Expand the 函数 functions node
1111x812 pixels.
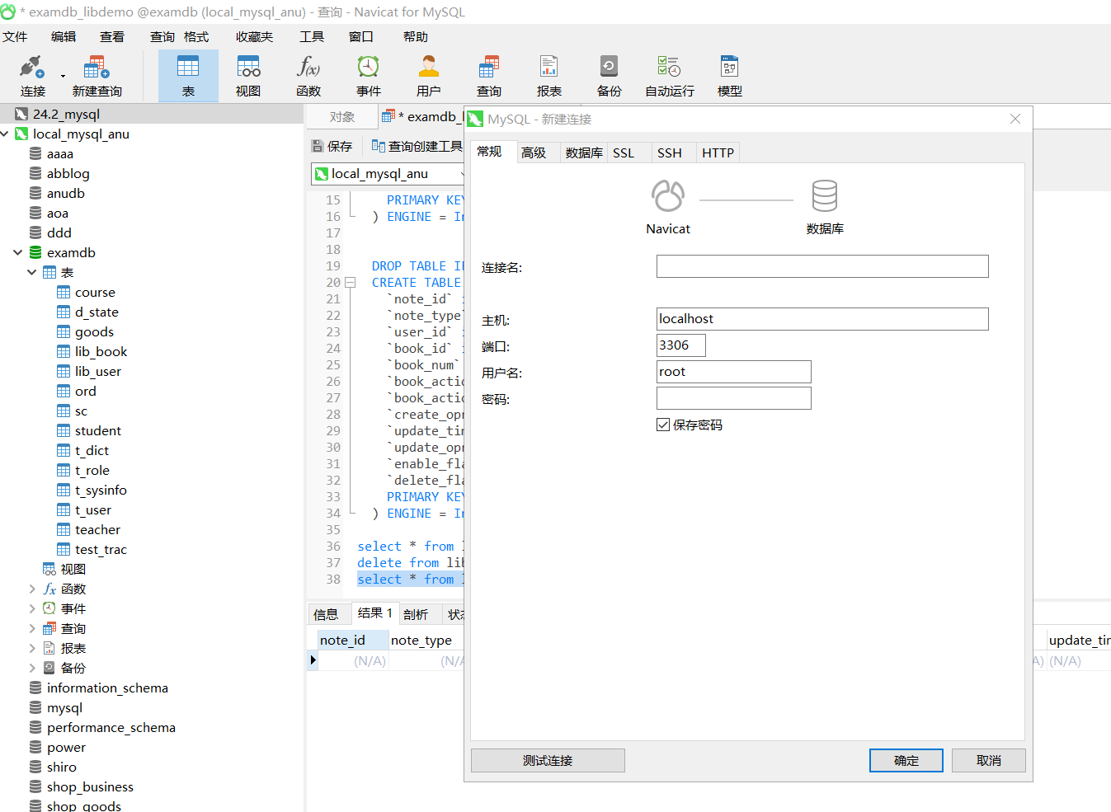pos(32,589)
